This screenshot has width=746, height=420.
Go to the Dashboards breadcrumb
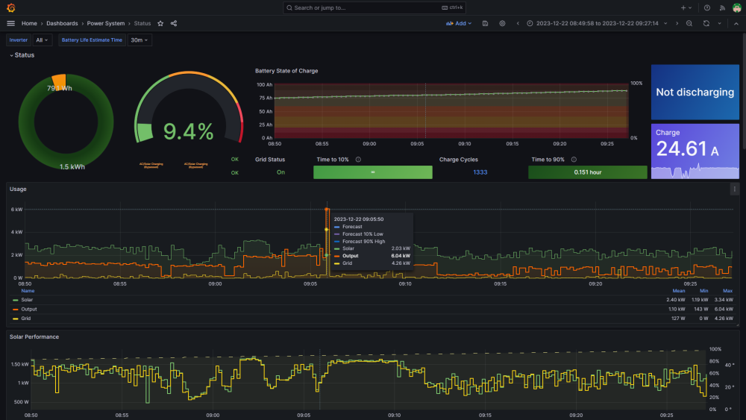tap(62, 23)
